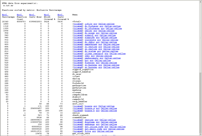This screenshot has width=202, height=136.
Task: Open Caller-callee link for sigprofh row
Action: (x=109, y=37)
